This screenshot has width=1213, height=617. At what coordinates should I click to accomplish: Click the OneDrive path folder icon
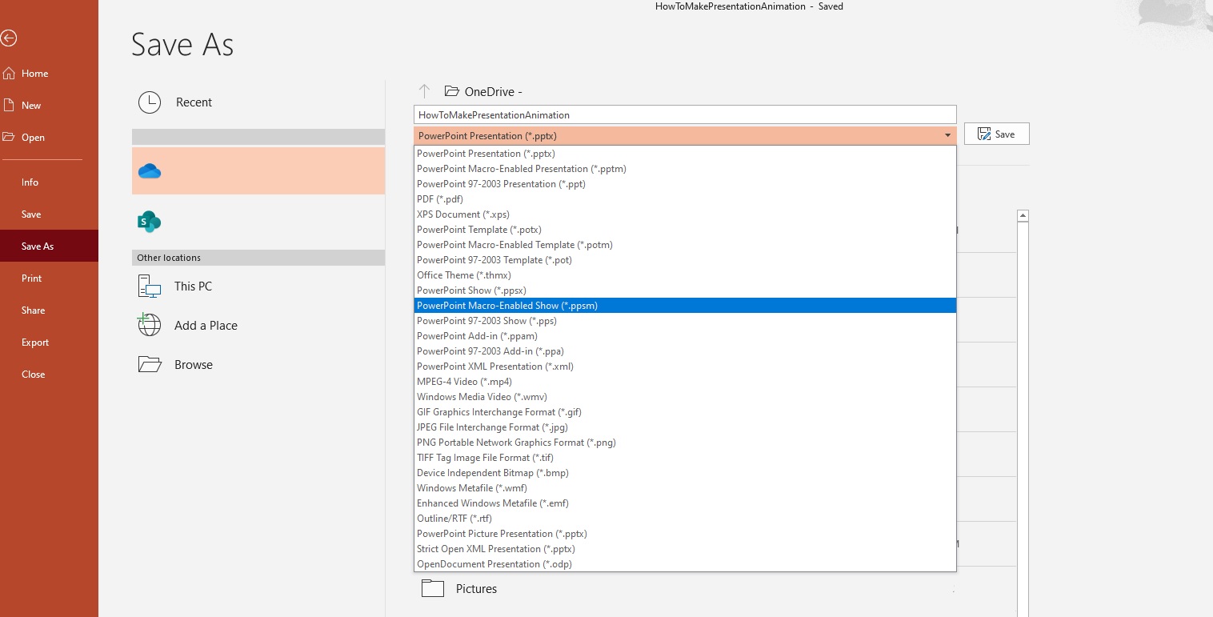point(452,91)
